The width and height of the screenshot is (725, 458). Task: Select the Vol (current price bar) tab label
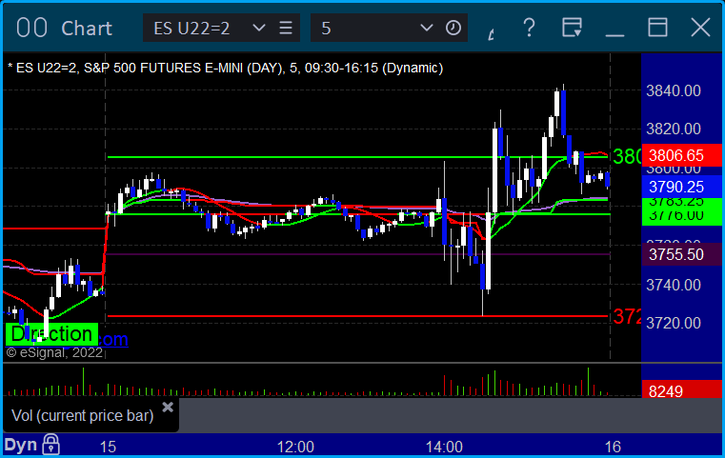click(82, 415)
